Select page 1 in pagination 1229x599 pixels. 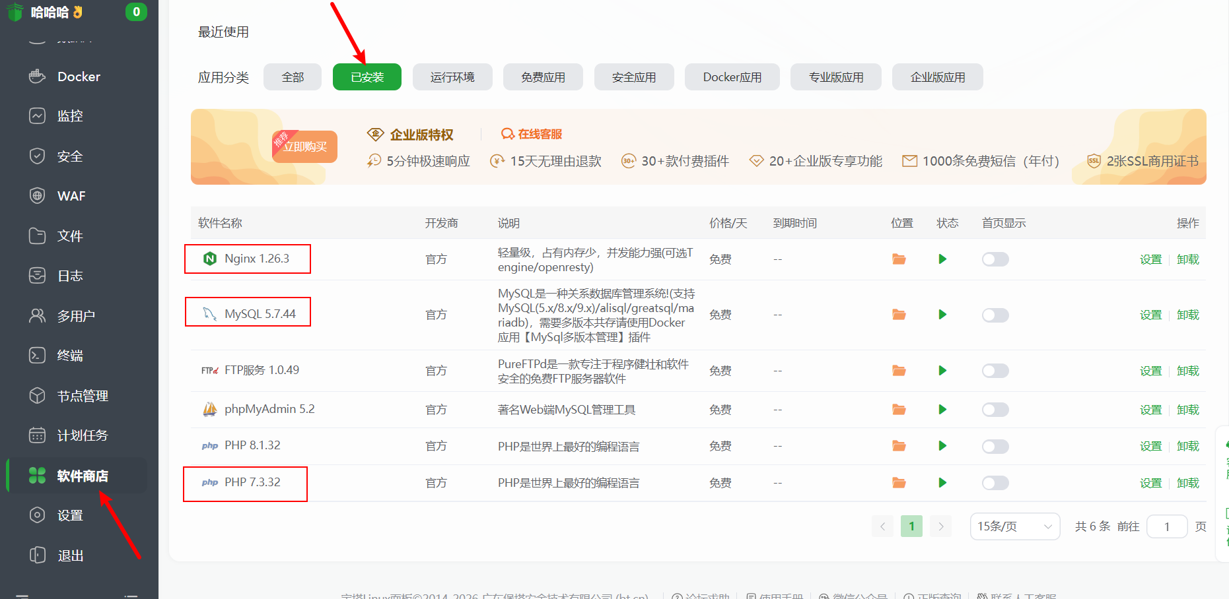click(x=911, y=526)
